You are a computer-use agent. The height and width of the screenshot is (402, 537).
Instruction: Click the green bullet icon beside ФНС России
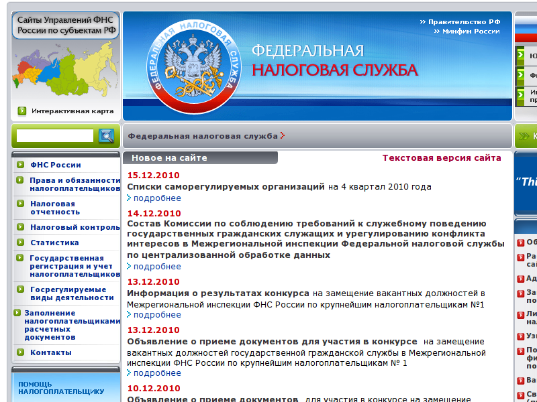21,165
